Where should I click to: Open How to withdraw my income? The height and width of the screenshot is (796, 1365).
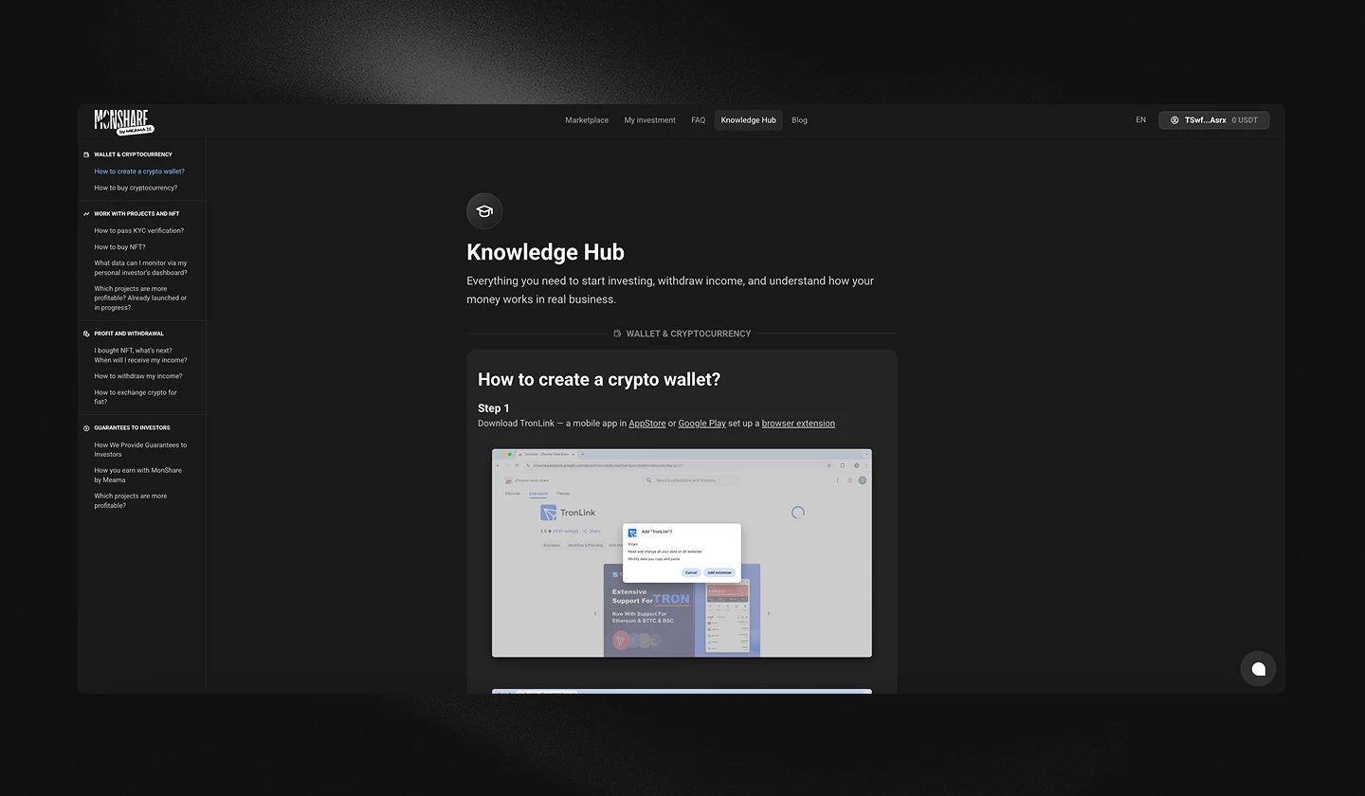click(x=137, y=376)
